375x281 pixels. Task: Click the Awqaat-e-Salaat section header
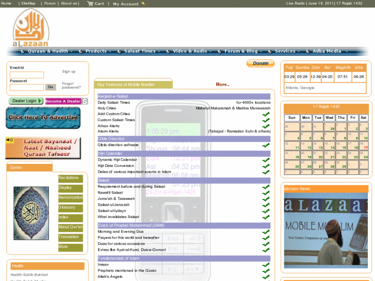tap(184, 96)
